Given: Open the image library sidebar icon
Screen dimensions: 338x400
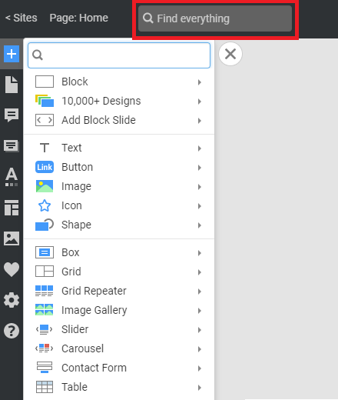Looking at the screenshot, I should pos(12,238).
